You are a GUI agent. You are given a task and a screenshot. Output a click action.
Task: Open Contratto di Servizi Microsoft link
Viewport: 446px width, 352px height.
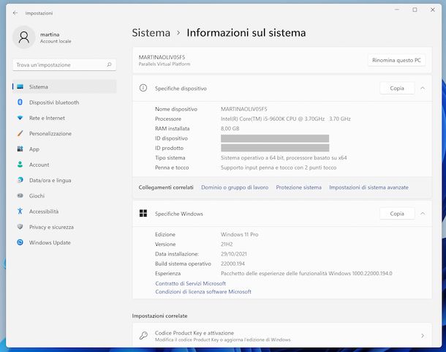click(190, 283)
